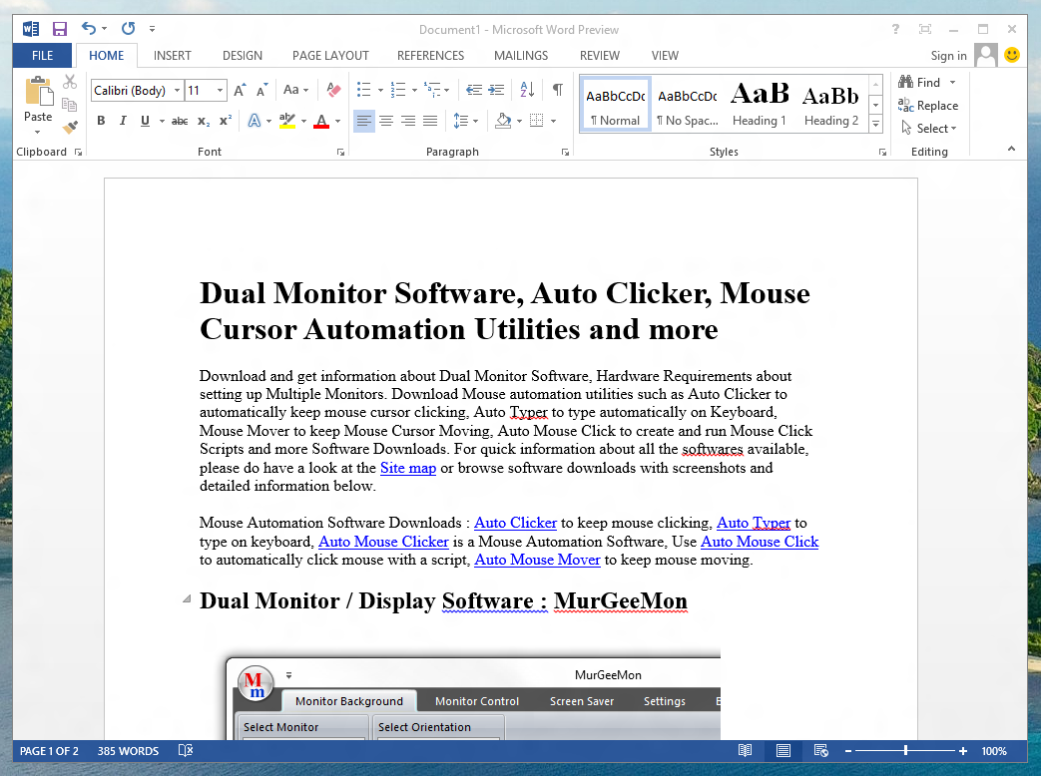Screen dimensions: 1041x776
Task: Open the font size dropdown
Action: [x=220, y=91]
